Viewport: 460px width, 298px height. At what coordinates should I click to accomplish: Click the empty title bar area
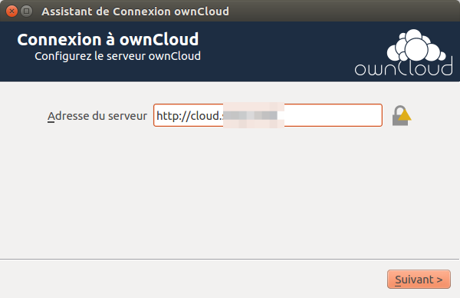(343, 12)
